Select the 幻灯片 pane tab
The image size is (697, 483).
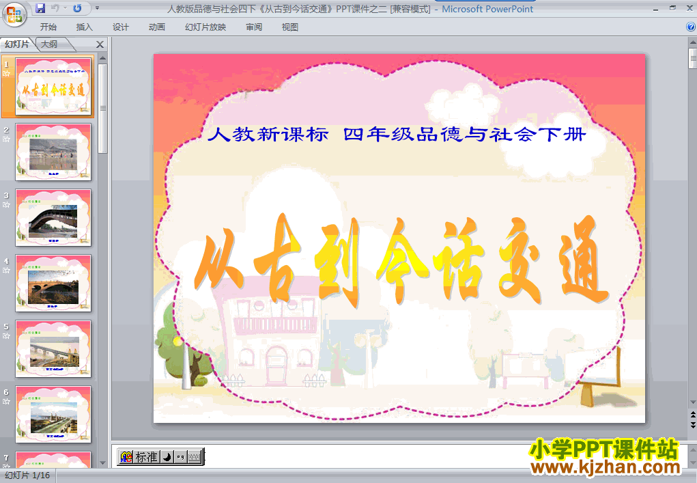(x=17, y=44)
